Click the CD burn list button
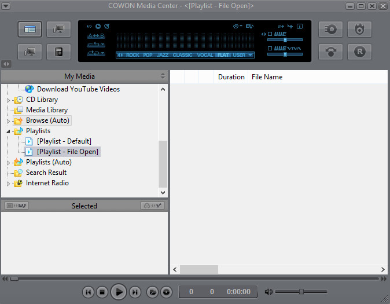390x304 pixels. 330,29
